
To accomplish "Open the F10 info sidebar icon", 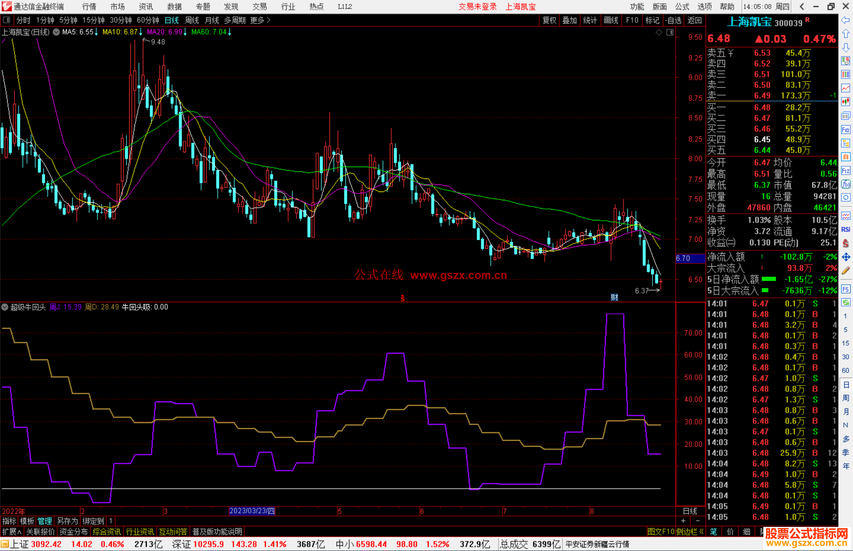I will [x=845, y=130].
